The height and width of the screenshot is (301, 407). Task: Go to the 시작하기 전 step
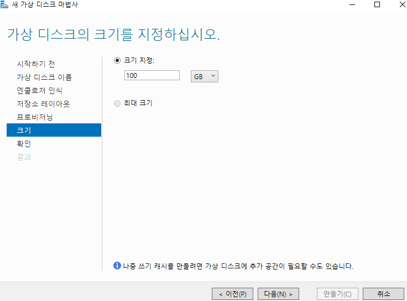click(36, 64)
